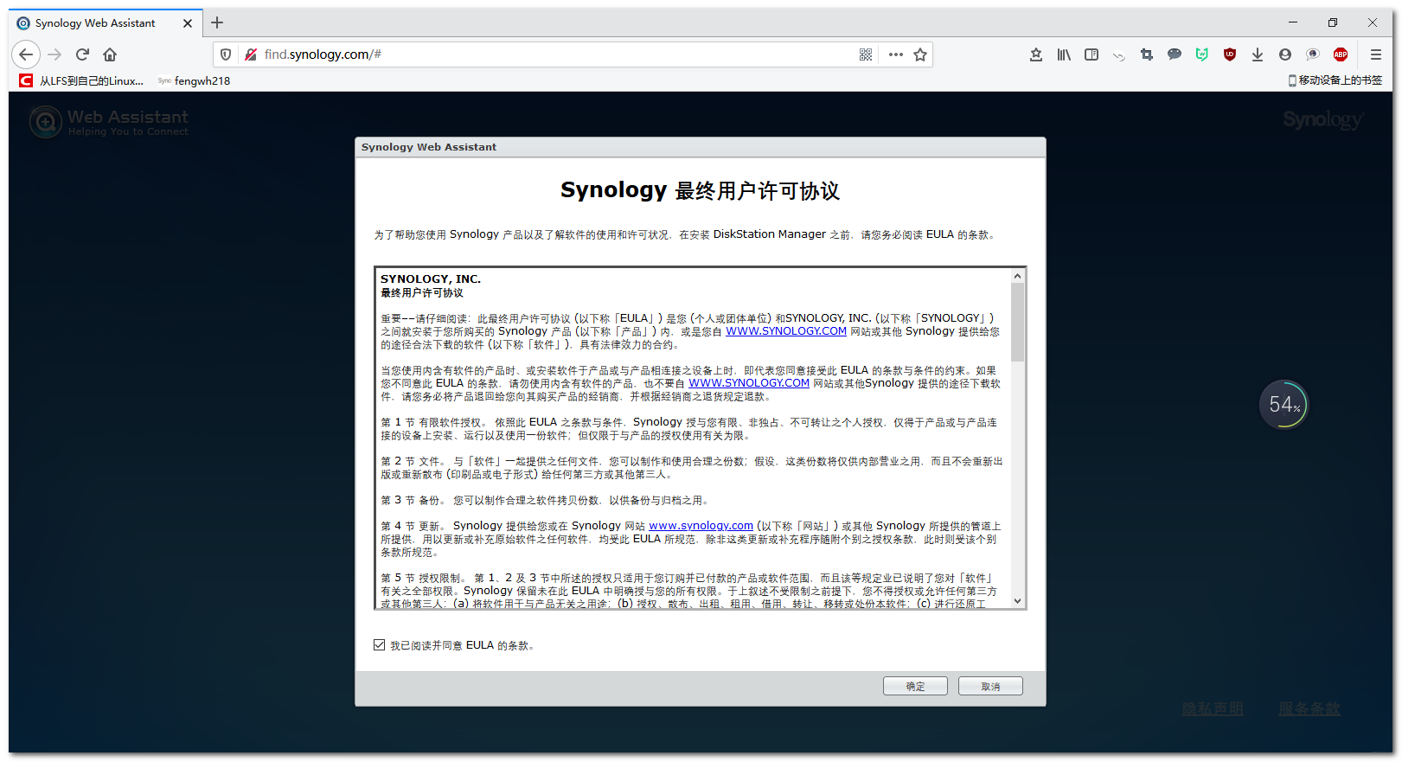
Task: Select the Synology Web Assistant tab
Action: click(106, 23)
